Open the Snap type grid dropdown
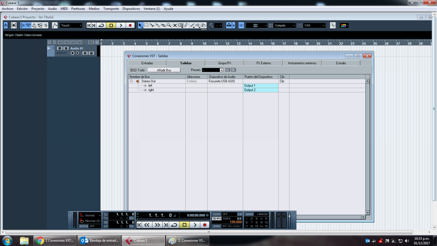The width and height of the screenshot is (437, 246). pyautogui.click(x=257, y=25)
